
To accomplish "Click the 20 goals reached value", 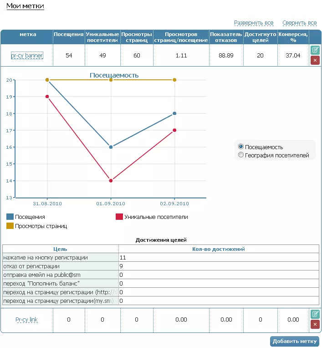I will coord(260,56).
